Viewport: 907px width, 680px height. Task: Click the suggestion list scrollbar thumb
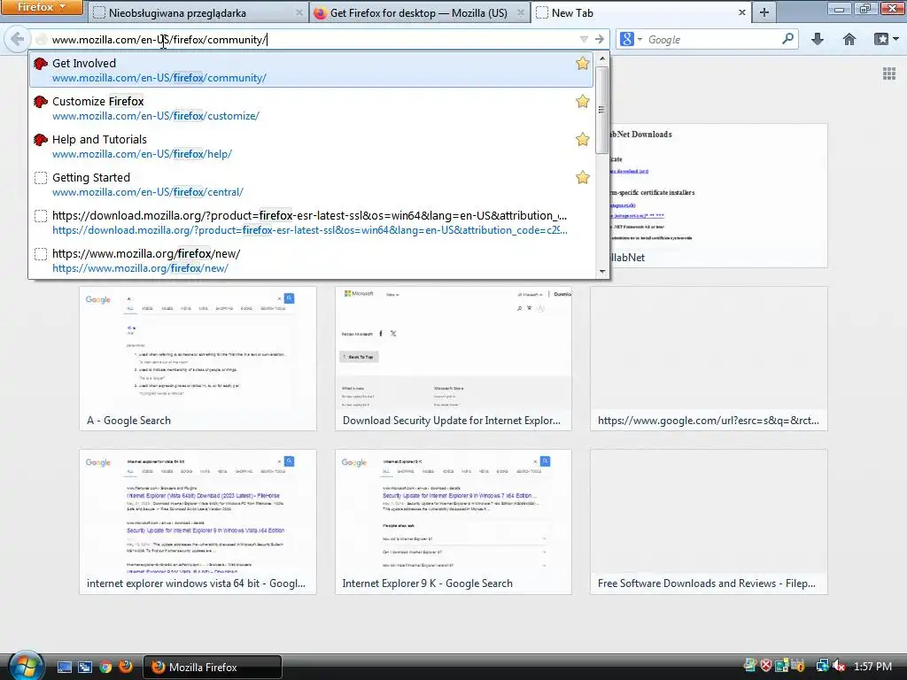[601, 110]
